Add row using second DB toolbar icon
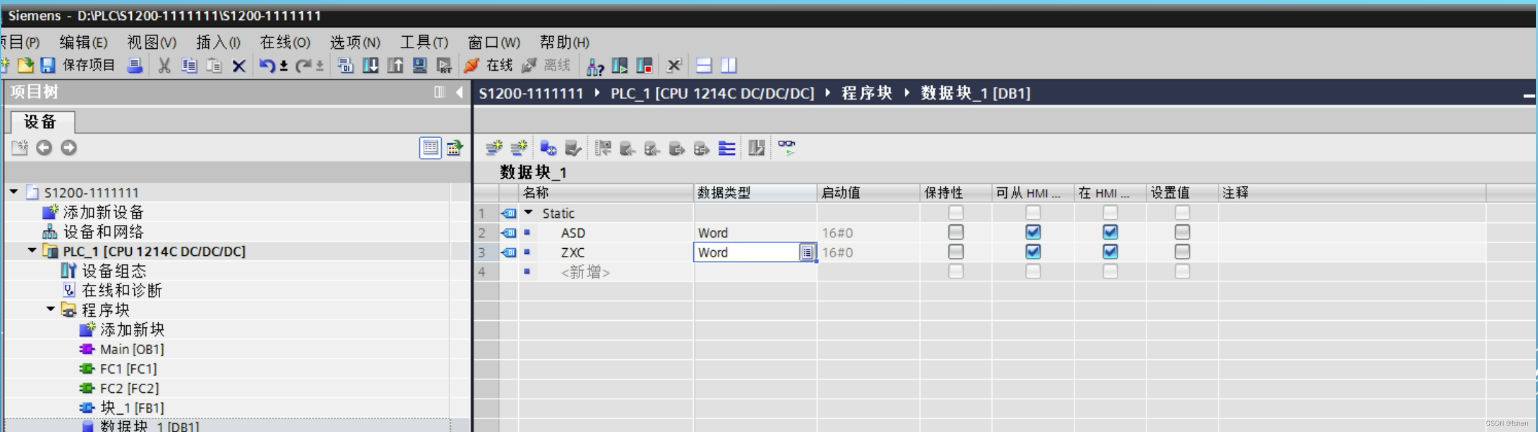 click(x=519, y=148)
